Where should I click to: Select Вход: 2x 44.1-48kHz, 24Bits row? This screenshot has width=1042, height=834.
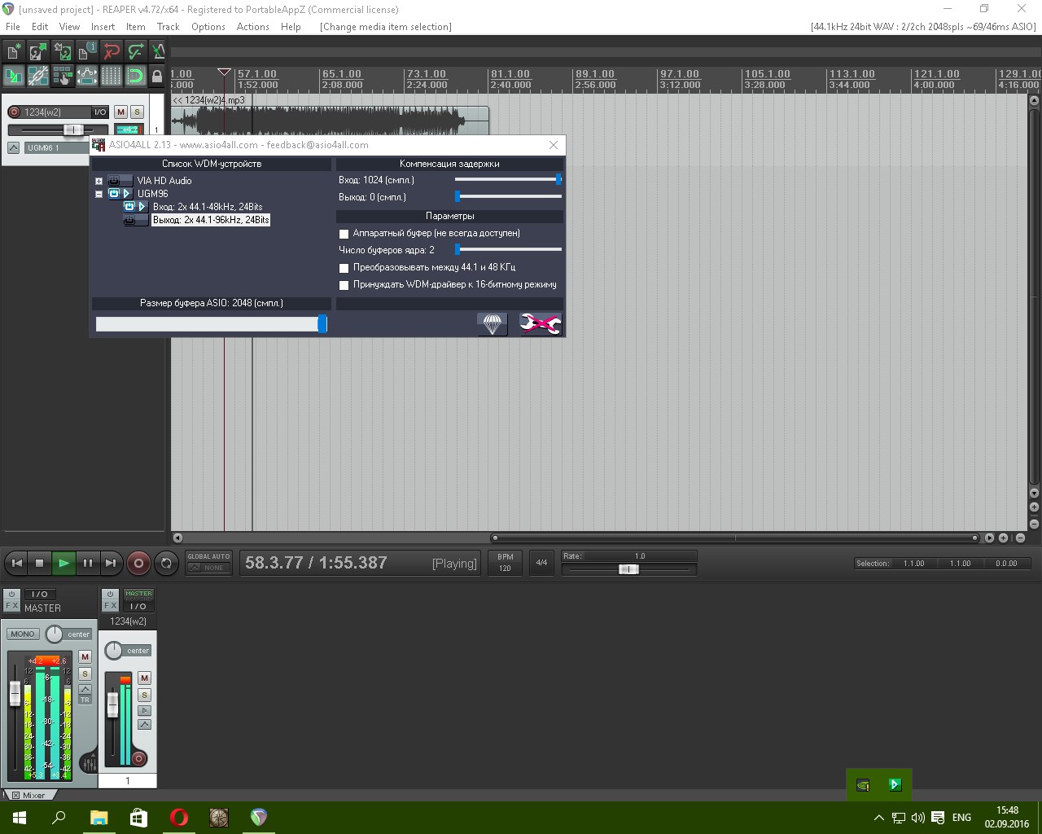208,207
